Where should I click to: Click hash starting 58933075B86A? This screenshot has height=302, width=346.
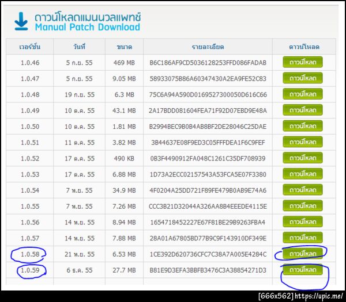[208, 79]
